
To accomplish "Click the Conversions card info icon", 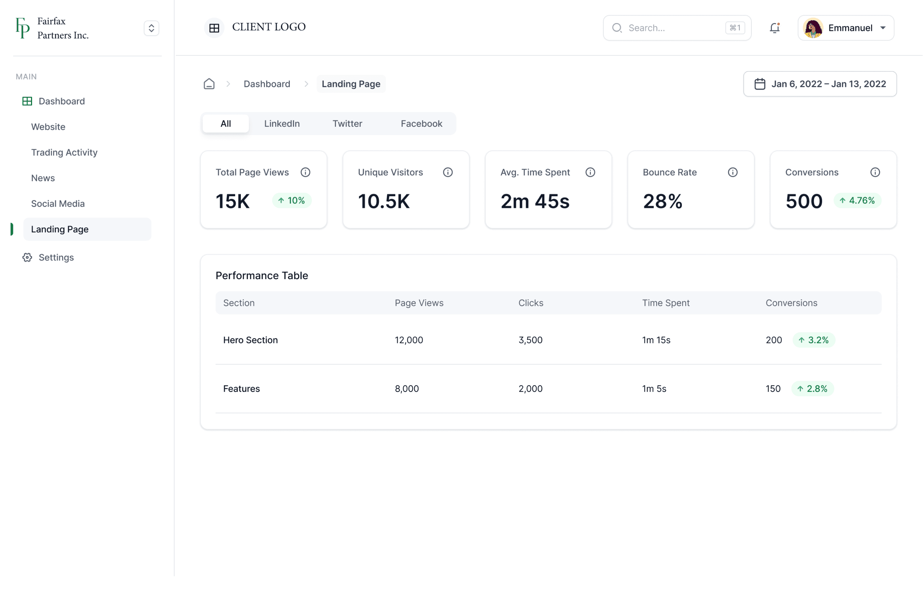I will pos(875,173).
